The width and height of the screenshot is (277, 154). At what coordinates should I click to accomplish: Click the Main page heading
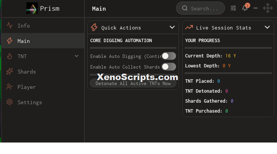coord(99,9)
